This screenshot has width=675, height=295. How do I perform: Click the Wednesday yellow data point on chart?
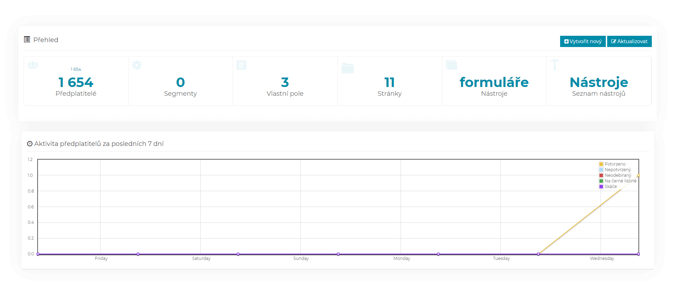click(x=638, y=175)
